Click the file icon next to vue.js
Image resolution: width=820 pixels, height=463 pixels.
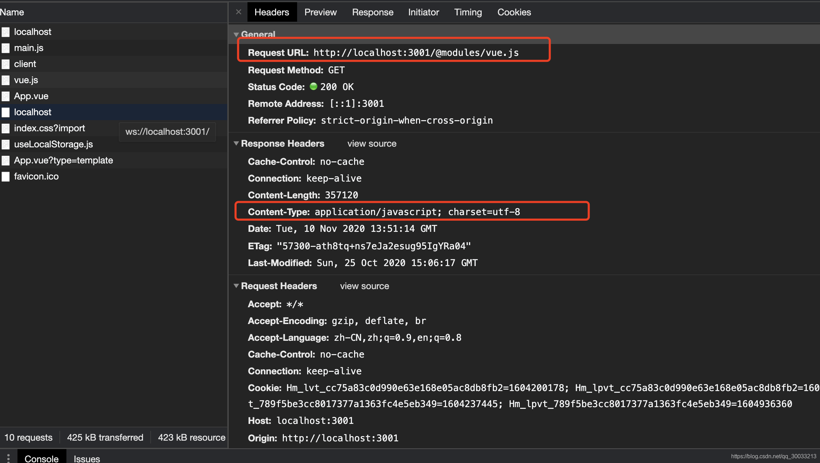(x=6, y=80)
